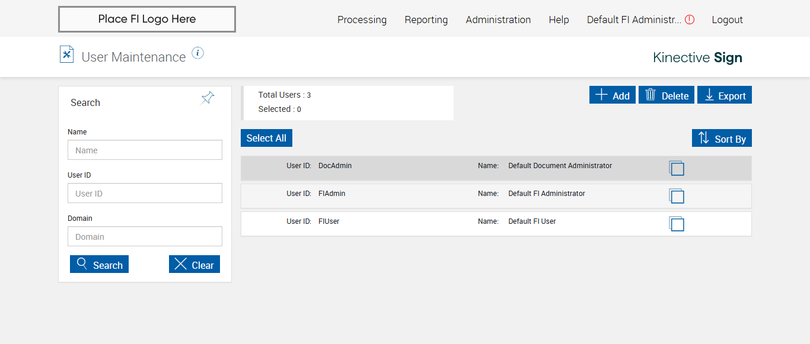Open the Default FI Administrator user menu

point(634,20)
